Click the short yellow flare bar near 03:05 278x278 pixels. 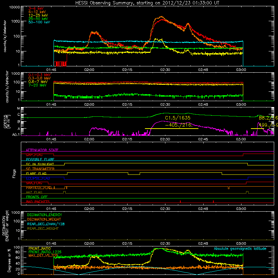point(257,129)
